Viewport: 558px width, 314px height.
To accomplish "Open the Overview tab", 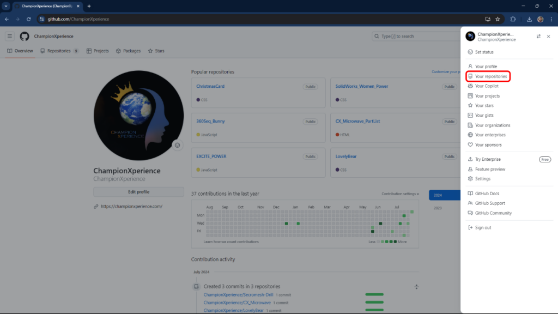I will pyautogui.click(x=20, y=51).
